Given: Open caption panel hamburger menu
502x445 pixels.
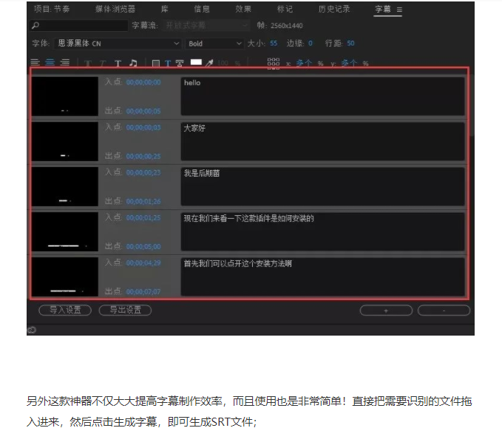Looking at the screenshot, I should coord(399,10).
